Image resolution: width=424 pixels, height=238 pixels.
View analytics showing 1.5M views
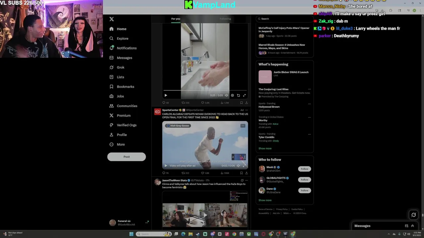pos(225,103)
